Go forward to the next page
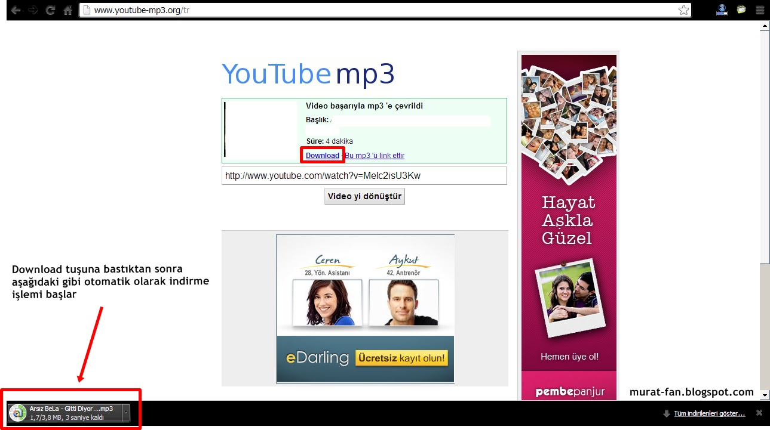 [x=33, y=10]
